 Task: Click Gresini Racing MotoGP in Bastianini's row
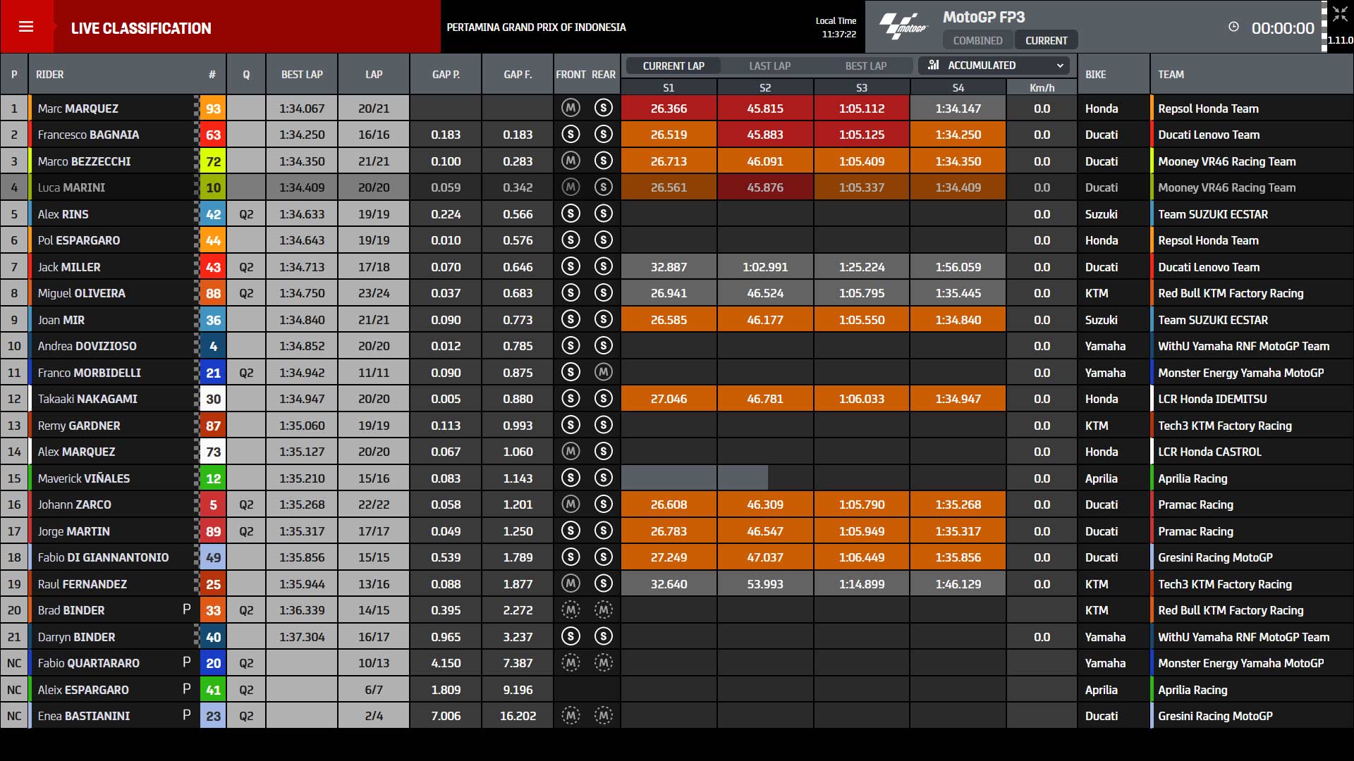point(1215,716)
